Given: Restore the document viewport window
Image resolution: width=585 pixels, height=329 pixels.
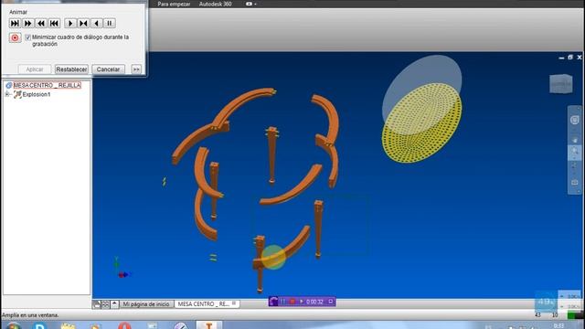Looking at the screenshot, I should pyautogui.click(x=570, y=57).
